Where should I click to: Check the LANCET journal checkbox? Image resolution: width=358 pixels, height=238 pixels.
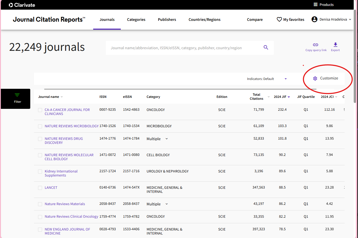coord(40,188)
